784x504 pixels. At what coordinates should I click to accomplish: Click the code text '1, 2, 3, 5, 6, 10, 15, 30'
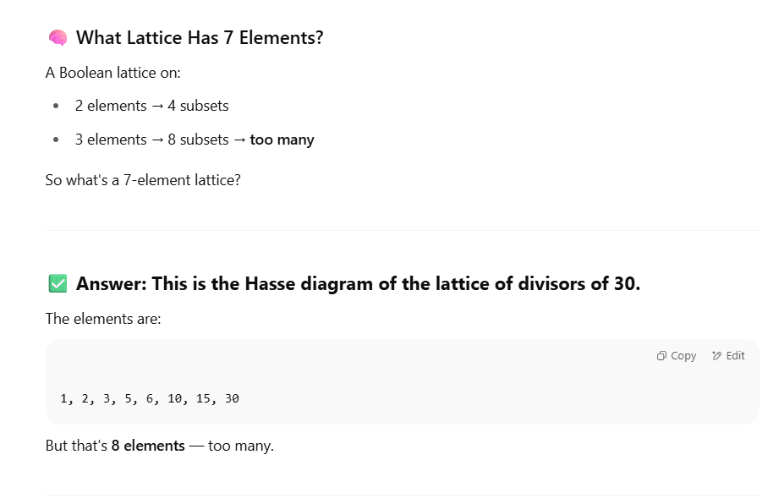pos(150,398)
